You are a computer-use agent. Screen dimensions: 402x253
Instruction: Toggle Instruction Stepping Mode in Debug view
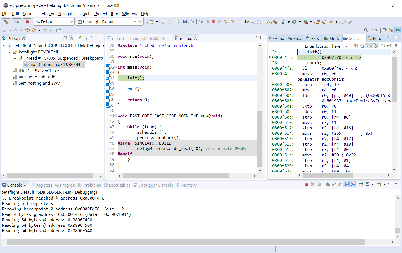(x=79, y=38)
